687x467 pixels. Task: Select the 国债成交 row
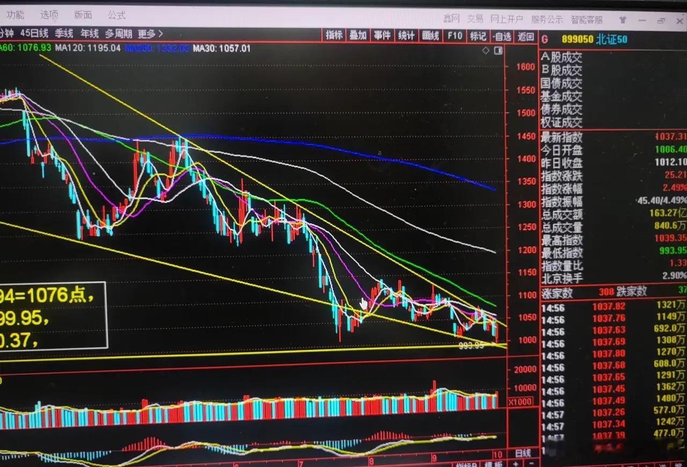click(x=561, y=83)
